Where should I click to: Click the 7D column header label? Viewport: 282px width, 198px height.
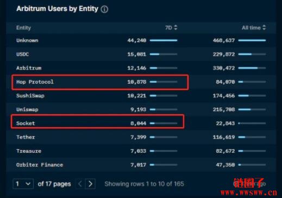point(168,28)
